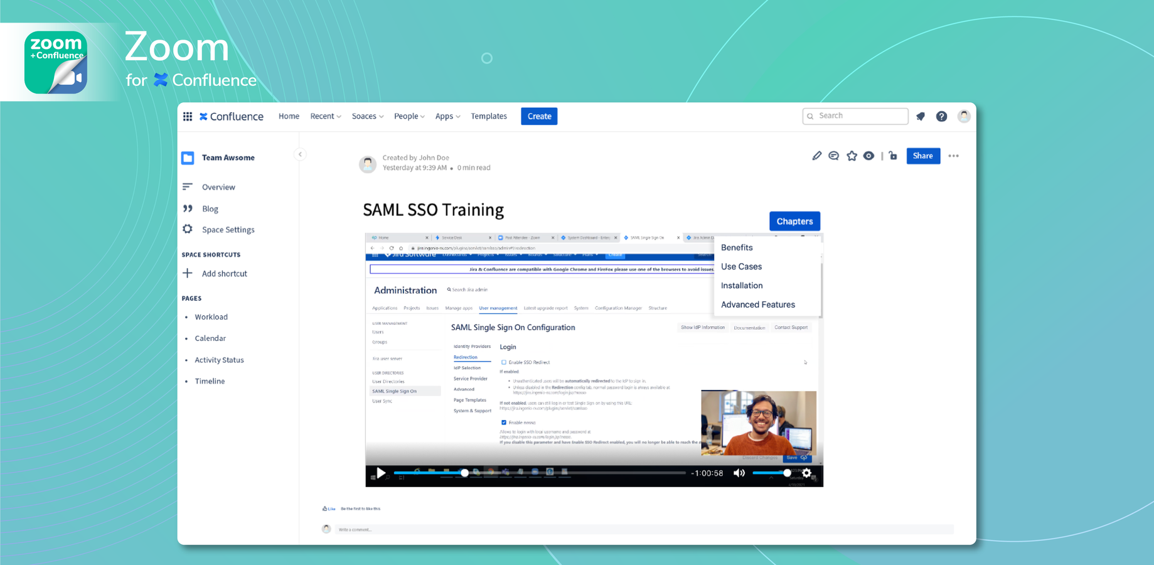Click the John Doe author name
Screen dimensions: 1154x565
click(x=434, y=158)
